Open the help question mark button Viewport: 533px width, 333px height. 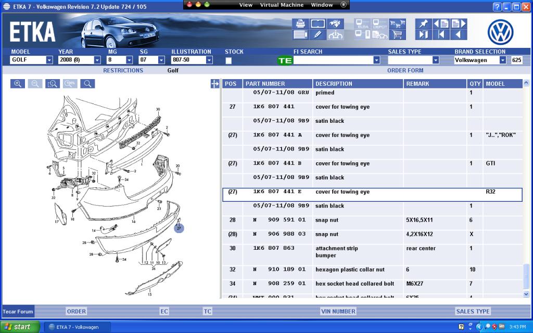click(497, 6)
